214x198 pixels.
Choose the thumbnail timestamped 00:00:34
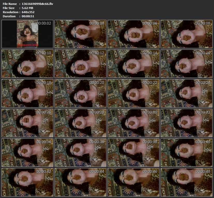pyautogui.click(x=27, y=153)
